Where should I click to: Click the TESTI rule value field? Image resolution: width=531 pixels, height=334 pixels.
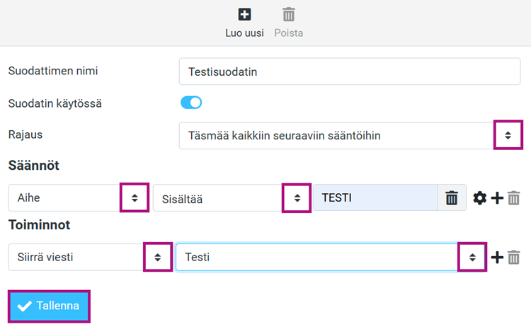pos(375,198)
